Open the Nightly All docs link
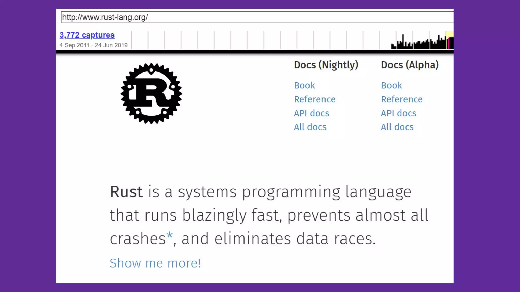 coord(310,127)
